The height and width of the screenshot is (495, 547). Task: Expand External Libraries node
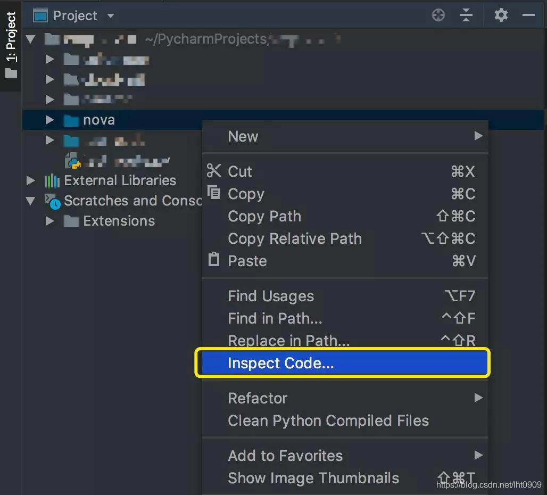coord(31,180)
